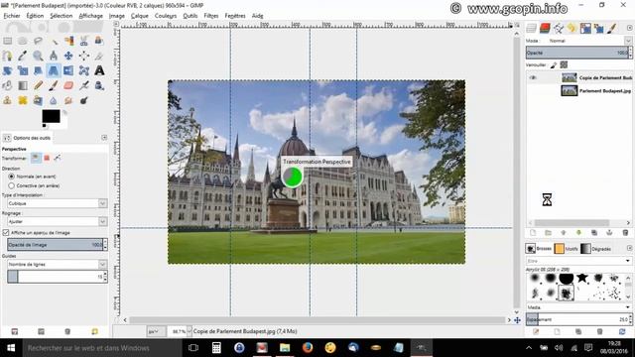Select the Flip tool
The height and width of the screenshot is (357, 635).
pyautogui.click(x=68, y=70)
